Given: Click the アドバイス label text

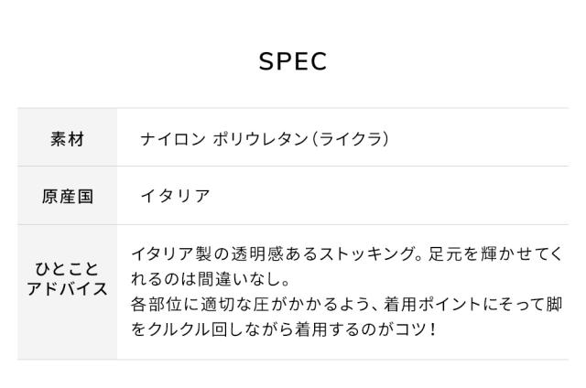Looking at the screenshot, I should click(x=67, y=290).
